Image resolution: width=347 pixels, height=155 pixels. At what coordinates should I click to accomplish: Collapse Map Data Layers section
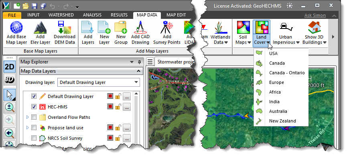[138, 71]
